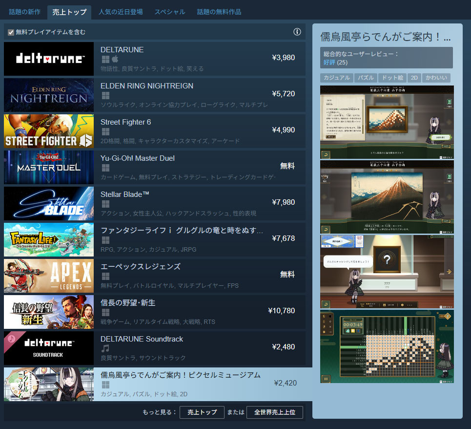471x429 pixels.
Task: Click the ¥5,720 price
Action: pos(283,93)
